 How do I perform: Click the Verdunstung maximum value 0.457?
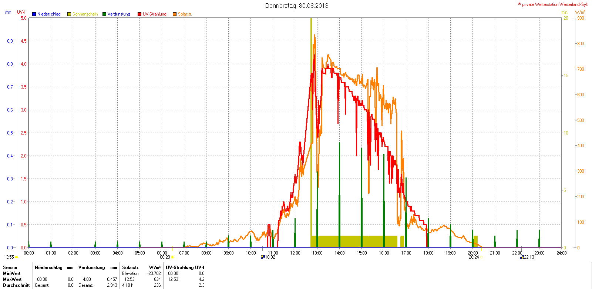pos(112,279)
